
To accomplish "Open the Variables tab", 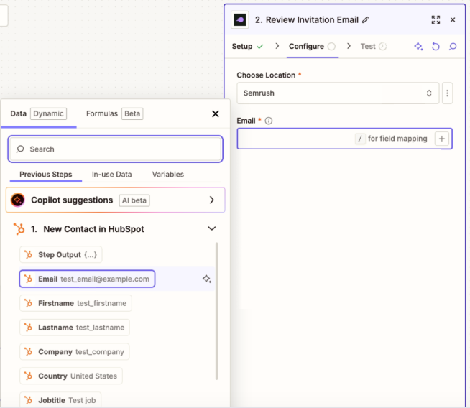I will (x=168, y=175).
